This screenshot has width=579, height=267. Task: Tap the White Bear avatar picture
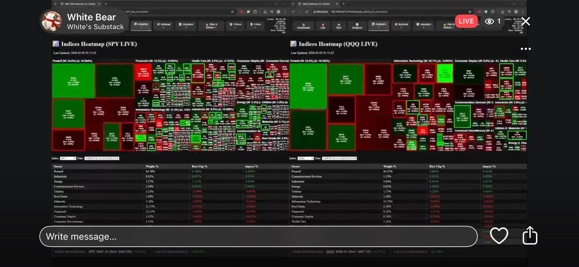(x=51, y=21)
